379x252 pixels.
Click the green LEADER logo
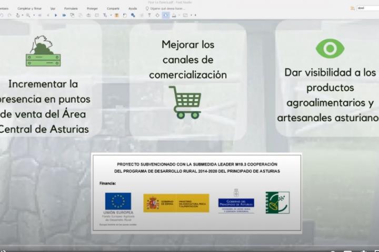(x=277, y=202)
